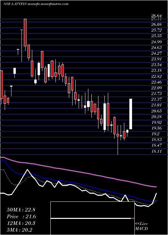Click the 21.01 price label
The height and width of the screenshot is (235, 168).
pyautogui.click(x=156, y=105)
